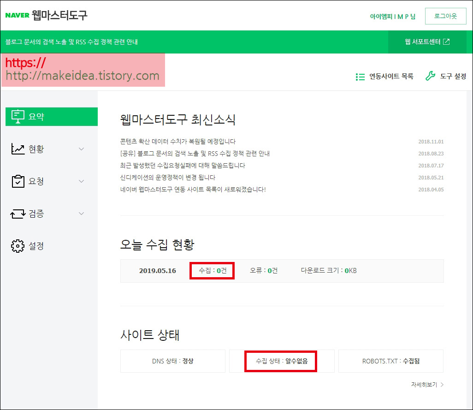
Task: Click the date 2018.11.01
Action: (431, 142)
